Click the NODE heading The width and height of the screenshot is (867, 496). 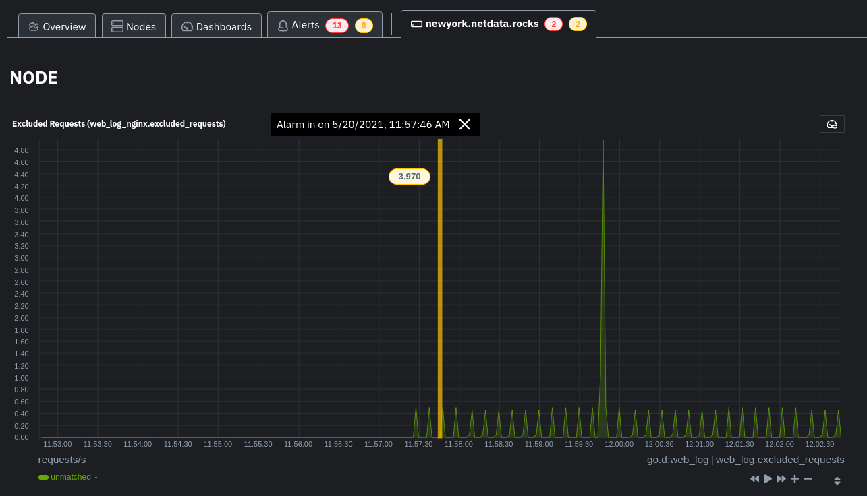tap(34, 77)
